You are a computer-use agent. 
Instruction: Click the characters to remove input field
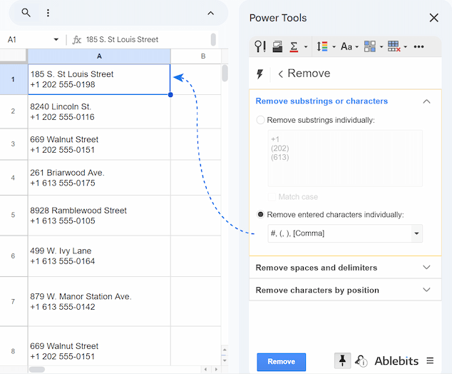pos(339,233)
